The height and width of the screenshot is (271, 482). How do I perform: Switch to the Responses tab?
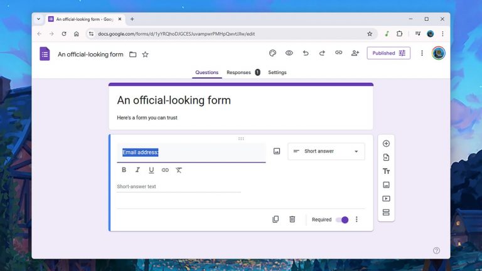(238, 73)
